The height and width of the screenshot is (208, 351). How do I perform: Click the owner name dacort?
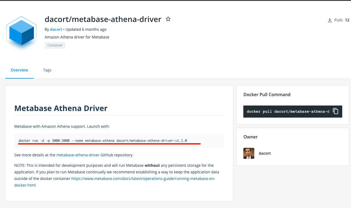pos(265,153)
